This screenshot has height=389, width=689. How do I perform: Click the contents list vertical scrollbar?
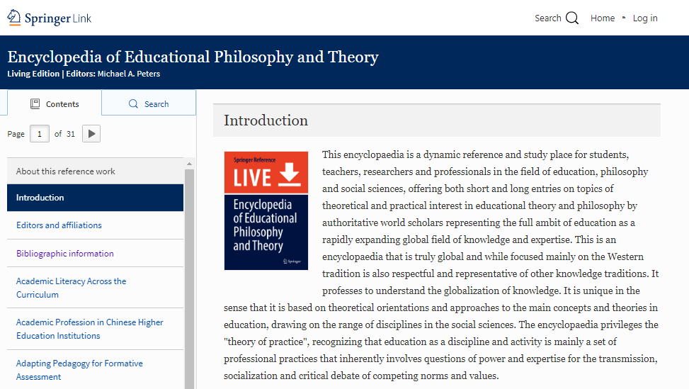(189, 278)
